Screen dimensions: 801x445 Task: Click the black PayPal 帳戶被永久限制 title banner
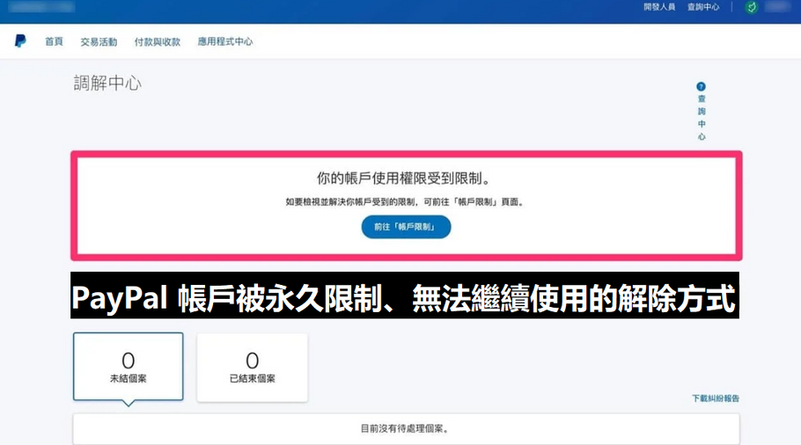click(404, 299)
